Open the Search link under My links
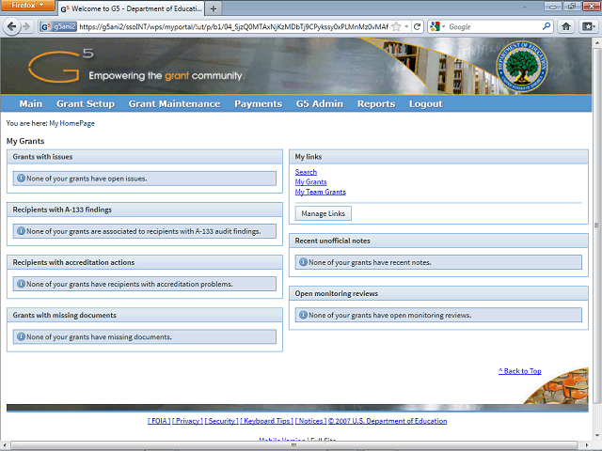Image resolution: width=602 pixels, height=451 pixels. point(306,172)
